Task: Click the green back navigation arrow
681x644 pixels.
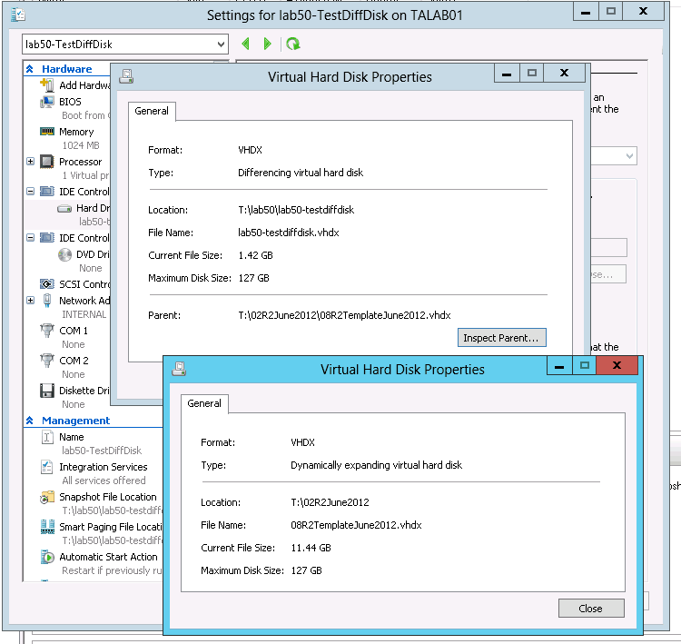Action: click(x=246, y=44)
